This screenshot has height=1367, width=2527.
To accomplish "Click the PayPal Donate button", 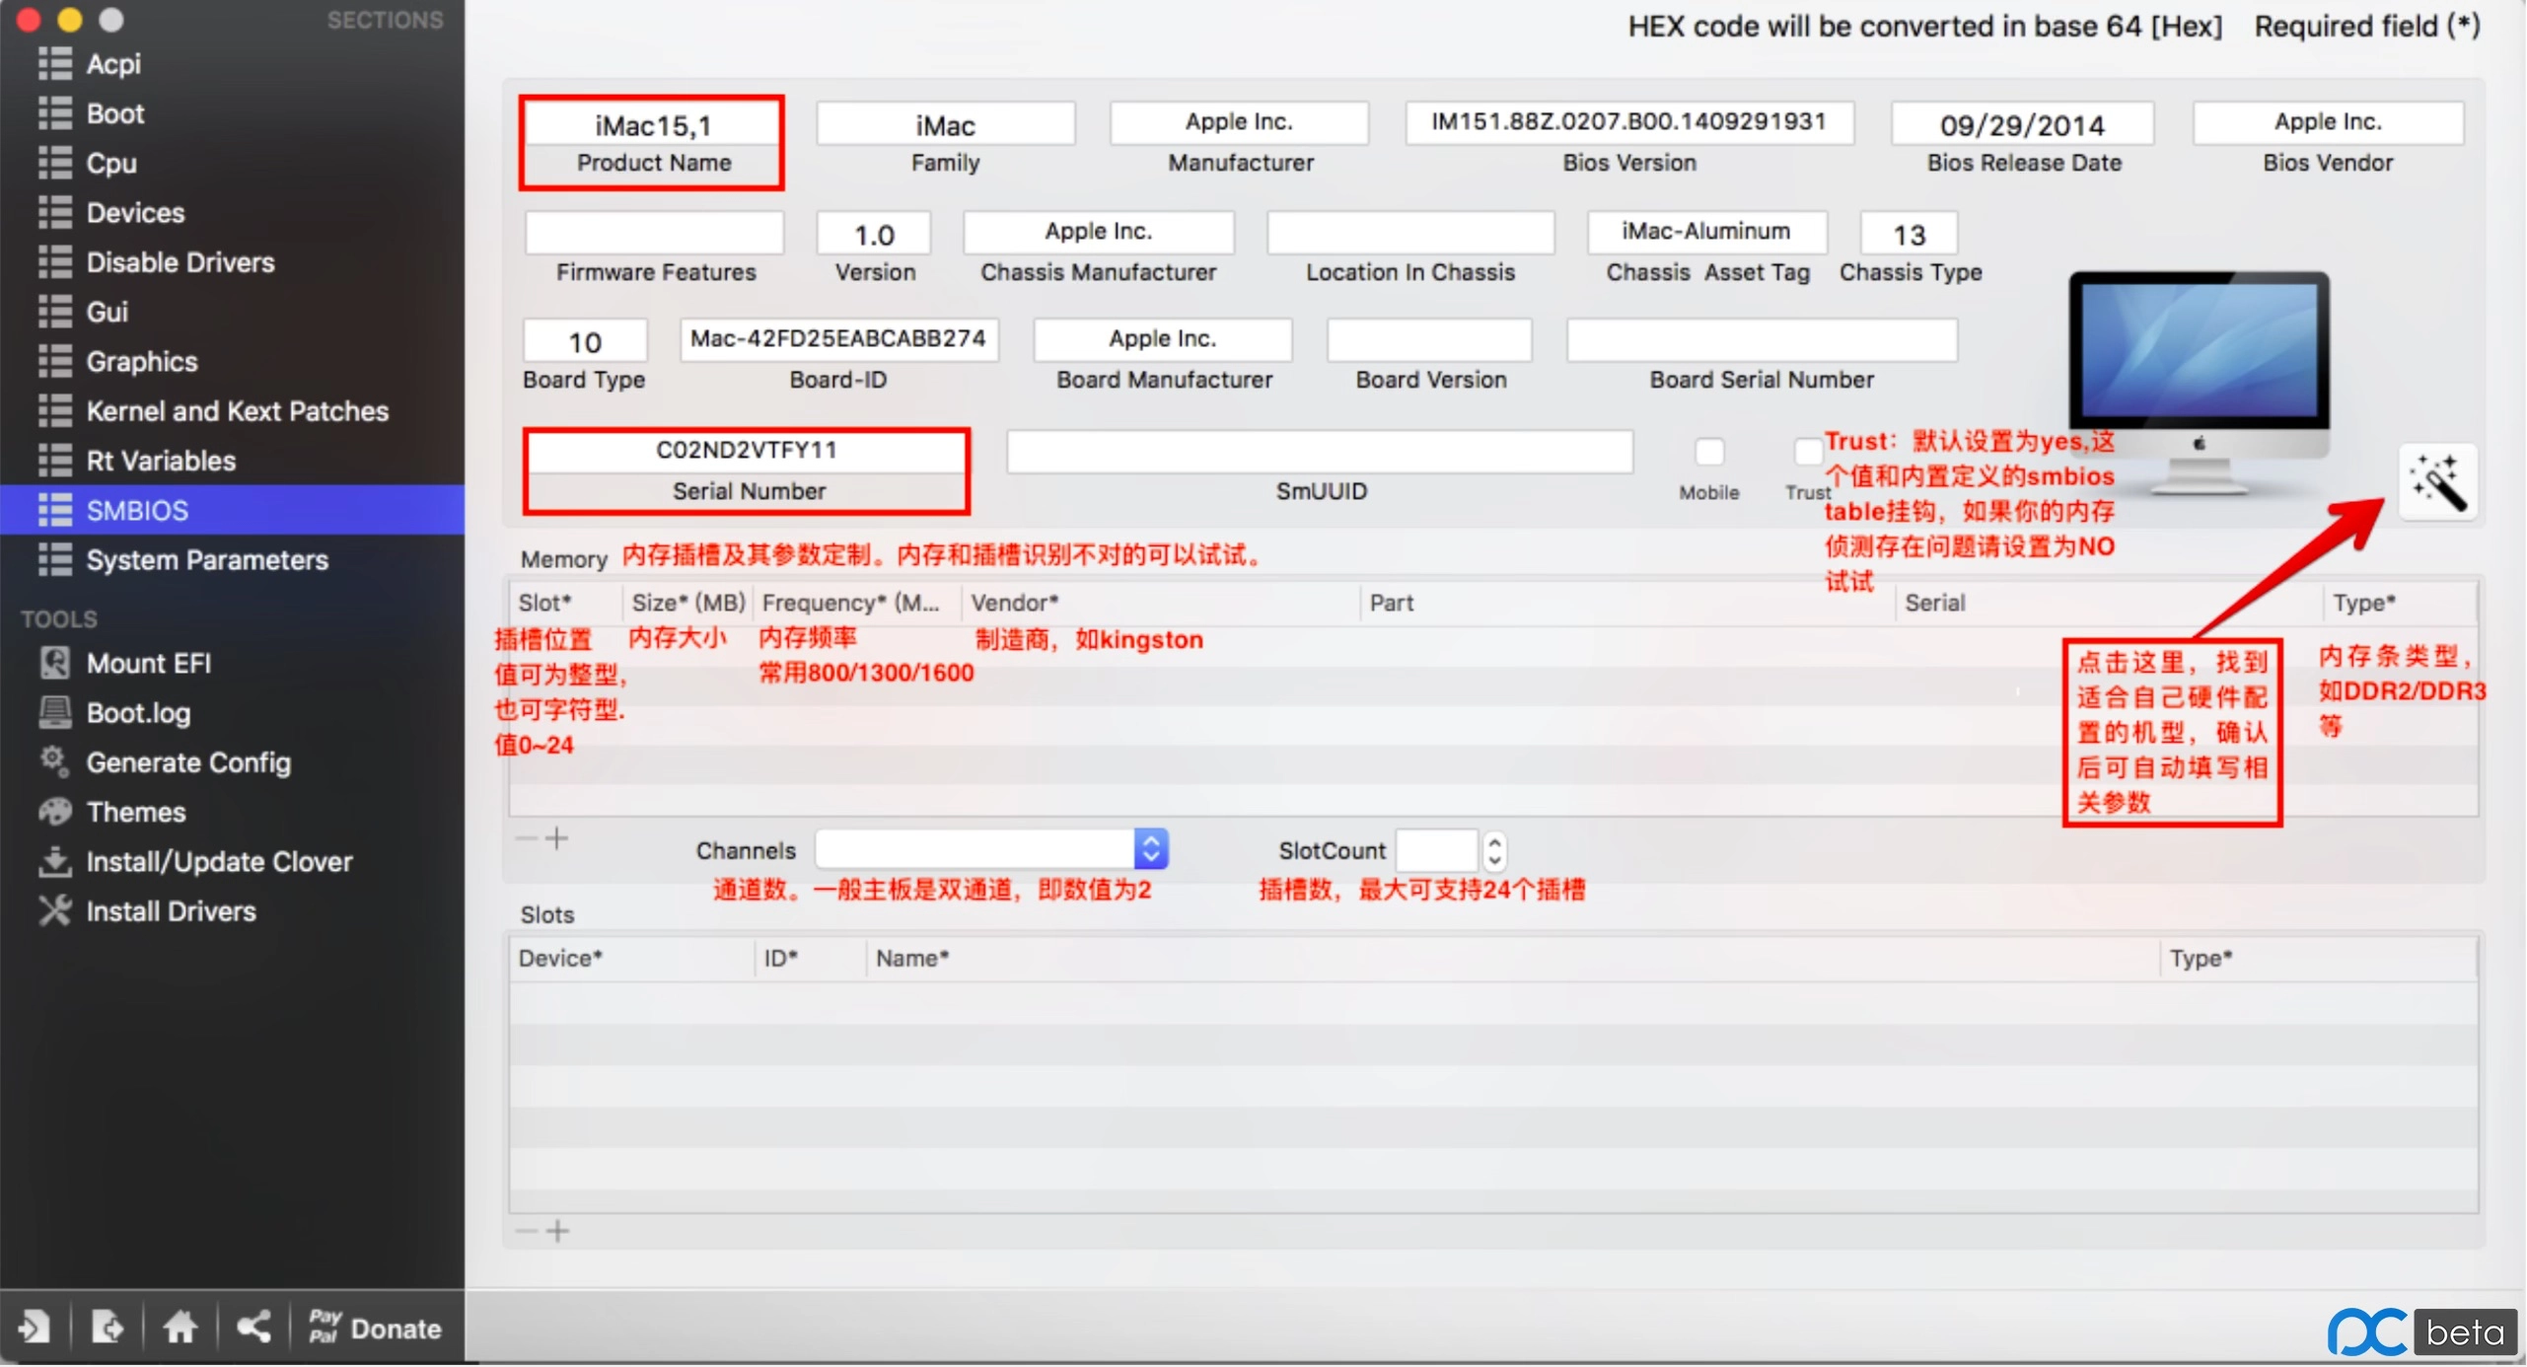I will point(374,1328).
